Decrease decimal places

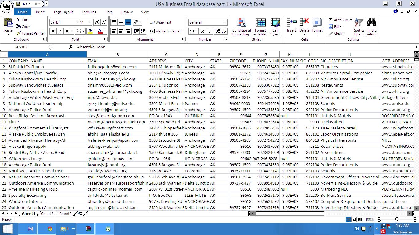click(x=224, y=31)
